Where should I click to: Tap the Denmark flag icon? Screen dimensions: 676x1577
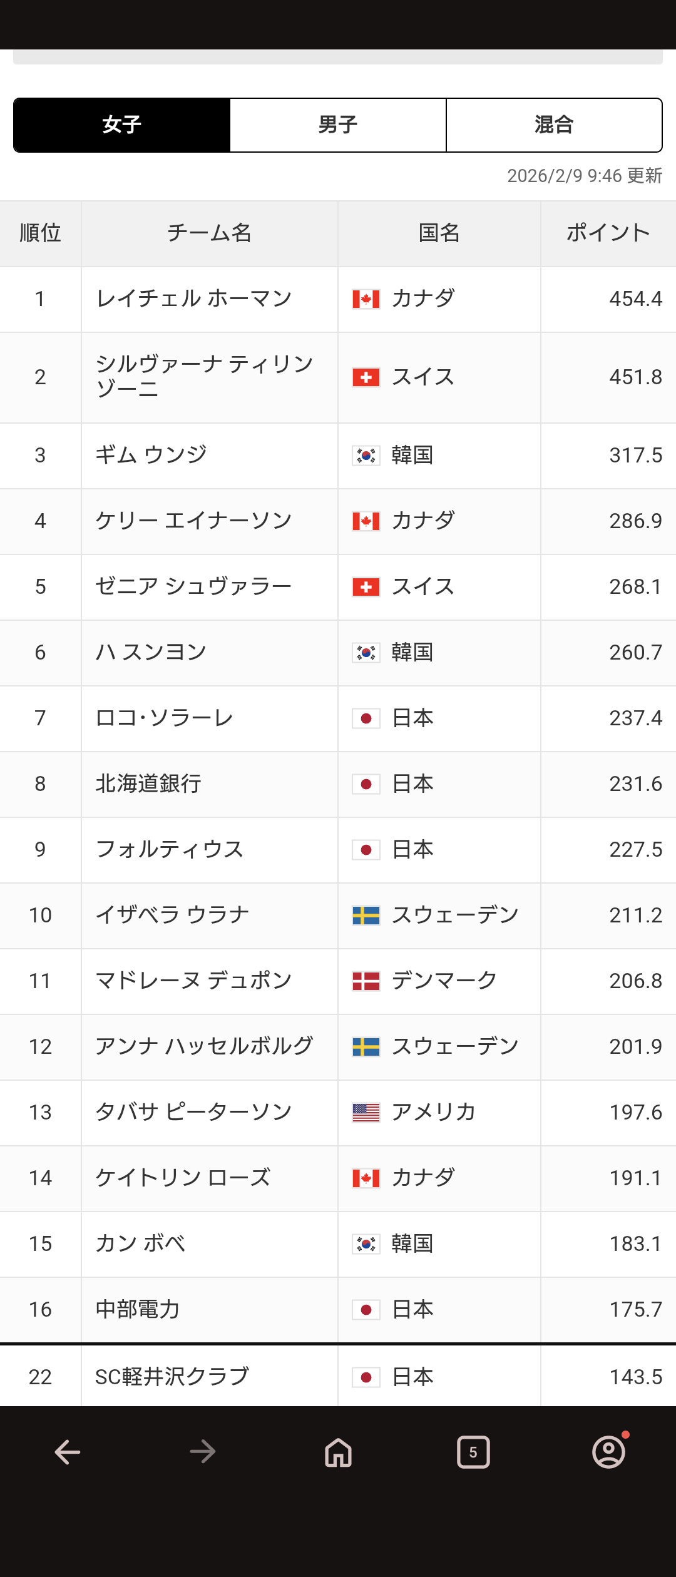pos(366,981)
